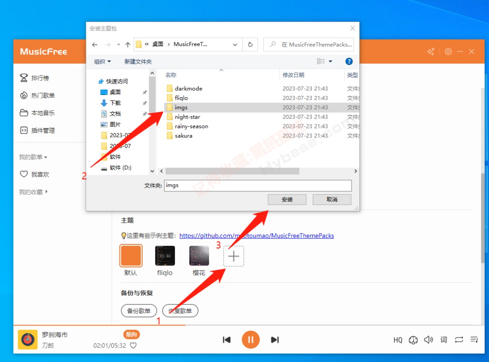Go up one folder level

127,45
